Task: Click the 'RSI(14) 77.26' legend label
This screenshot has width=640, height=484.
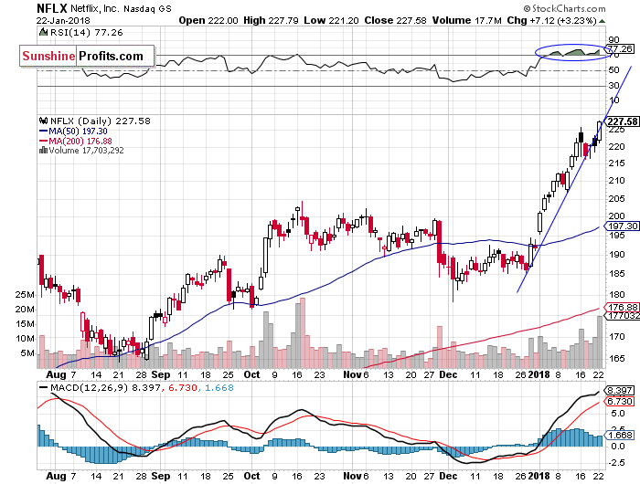Action: (86, 32)
